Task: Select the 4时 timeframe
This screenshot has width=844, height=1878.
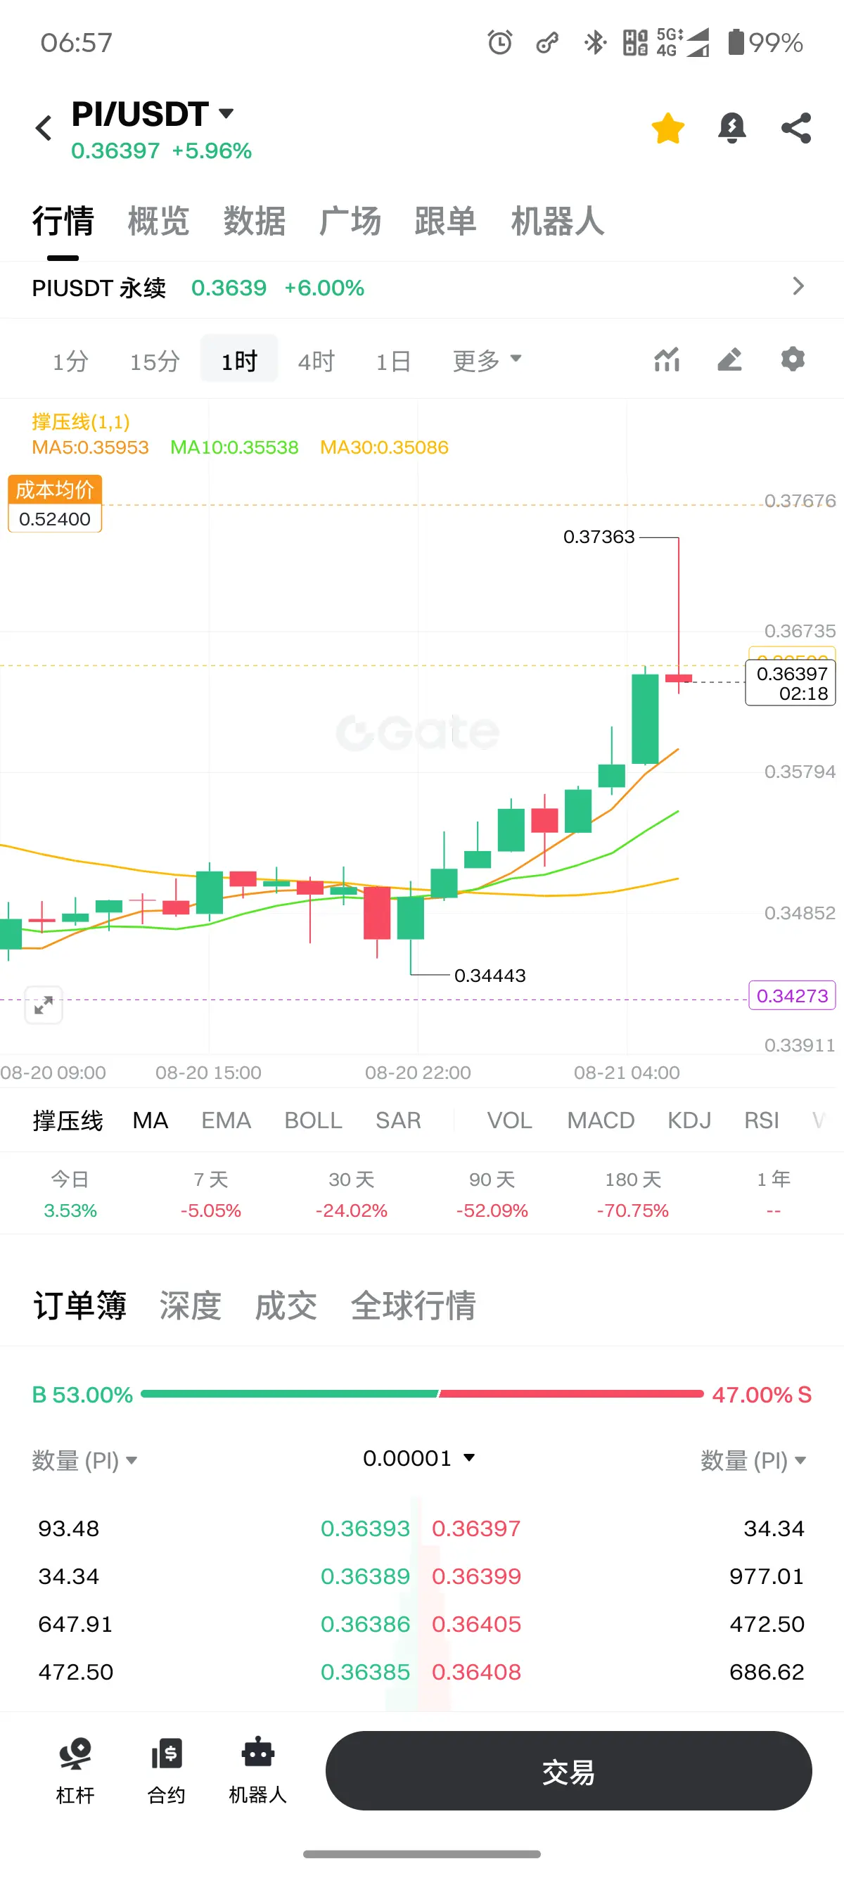Action: [316, 361]
